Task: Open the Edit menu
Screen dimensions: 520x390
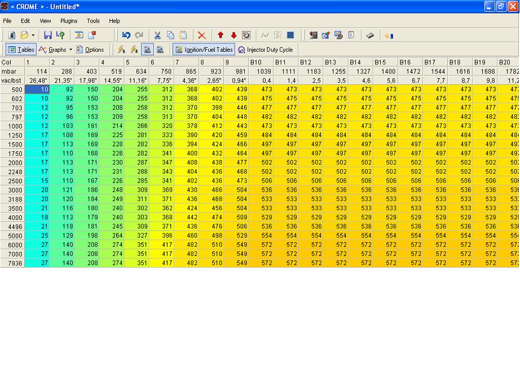Action: (25, 21)
